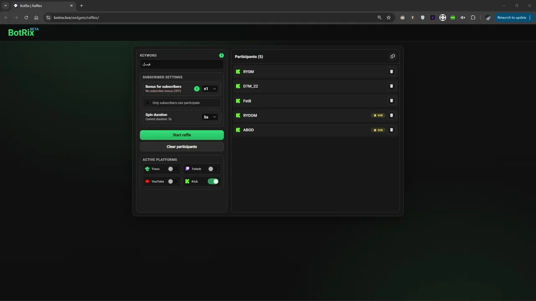Go back in browser history

point(6,18)
